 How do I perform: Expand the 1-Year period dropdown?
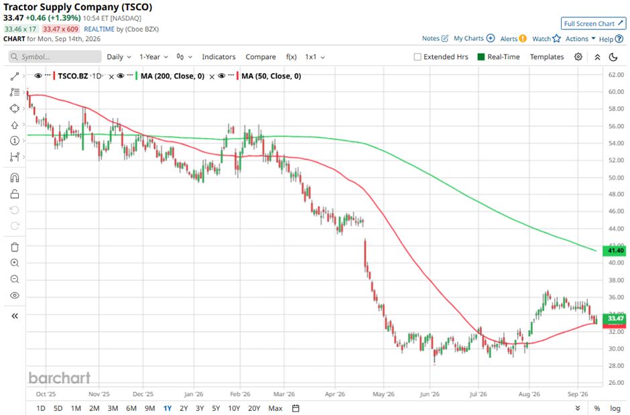[153, 57]
